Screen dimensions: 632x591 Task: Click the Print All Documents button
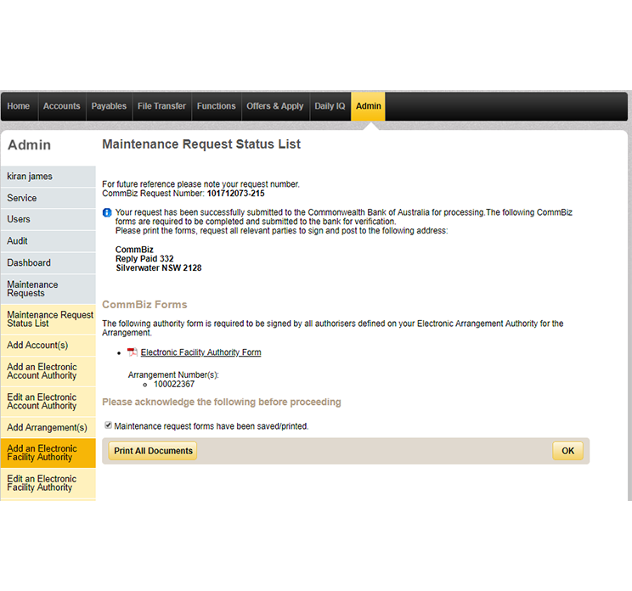153,450
